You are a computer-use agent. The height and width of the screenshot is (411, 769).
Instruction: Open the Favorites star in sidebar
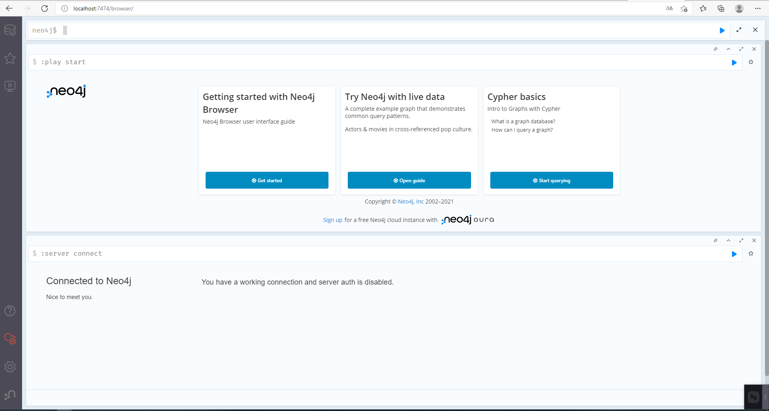[x=10, y=58]
